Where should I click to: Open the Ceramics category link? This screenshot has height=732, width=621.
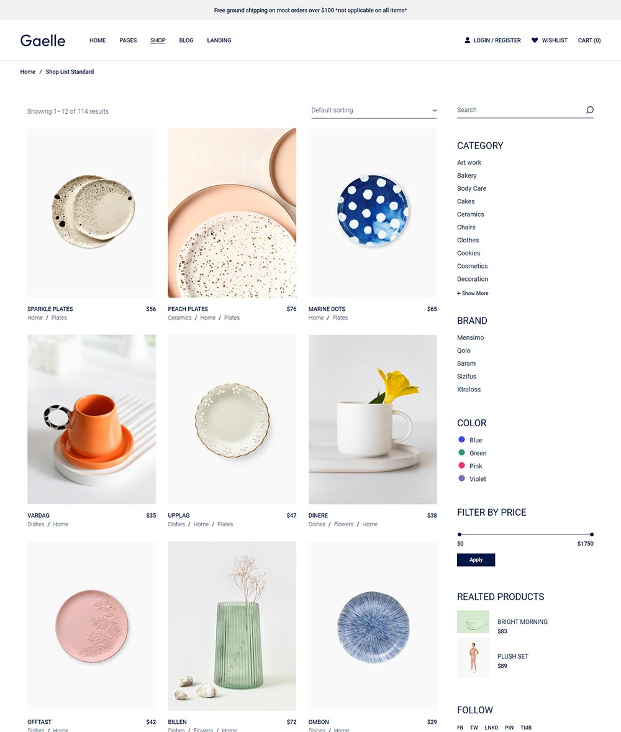[x=470, y=214]
